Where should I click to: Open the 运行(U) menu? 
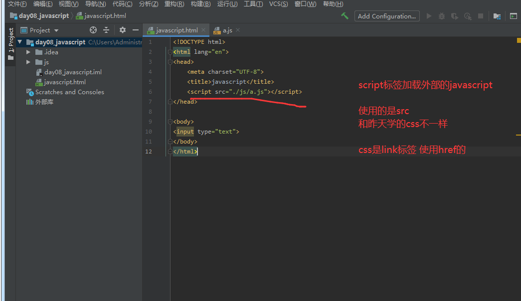pyautogui.click(x=227, y=4)
